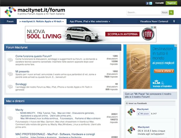Open Parliamo di Mac e dintorni
This screenshot has width=181, height=138.
click(88, 118)
